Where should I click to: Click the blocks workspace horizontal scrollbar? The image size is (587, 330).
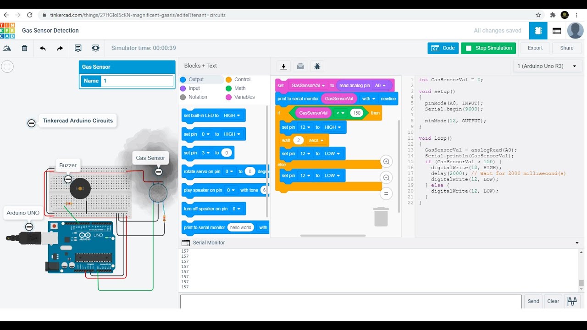(333, 236)
